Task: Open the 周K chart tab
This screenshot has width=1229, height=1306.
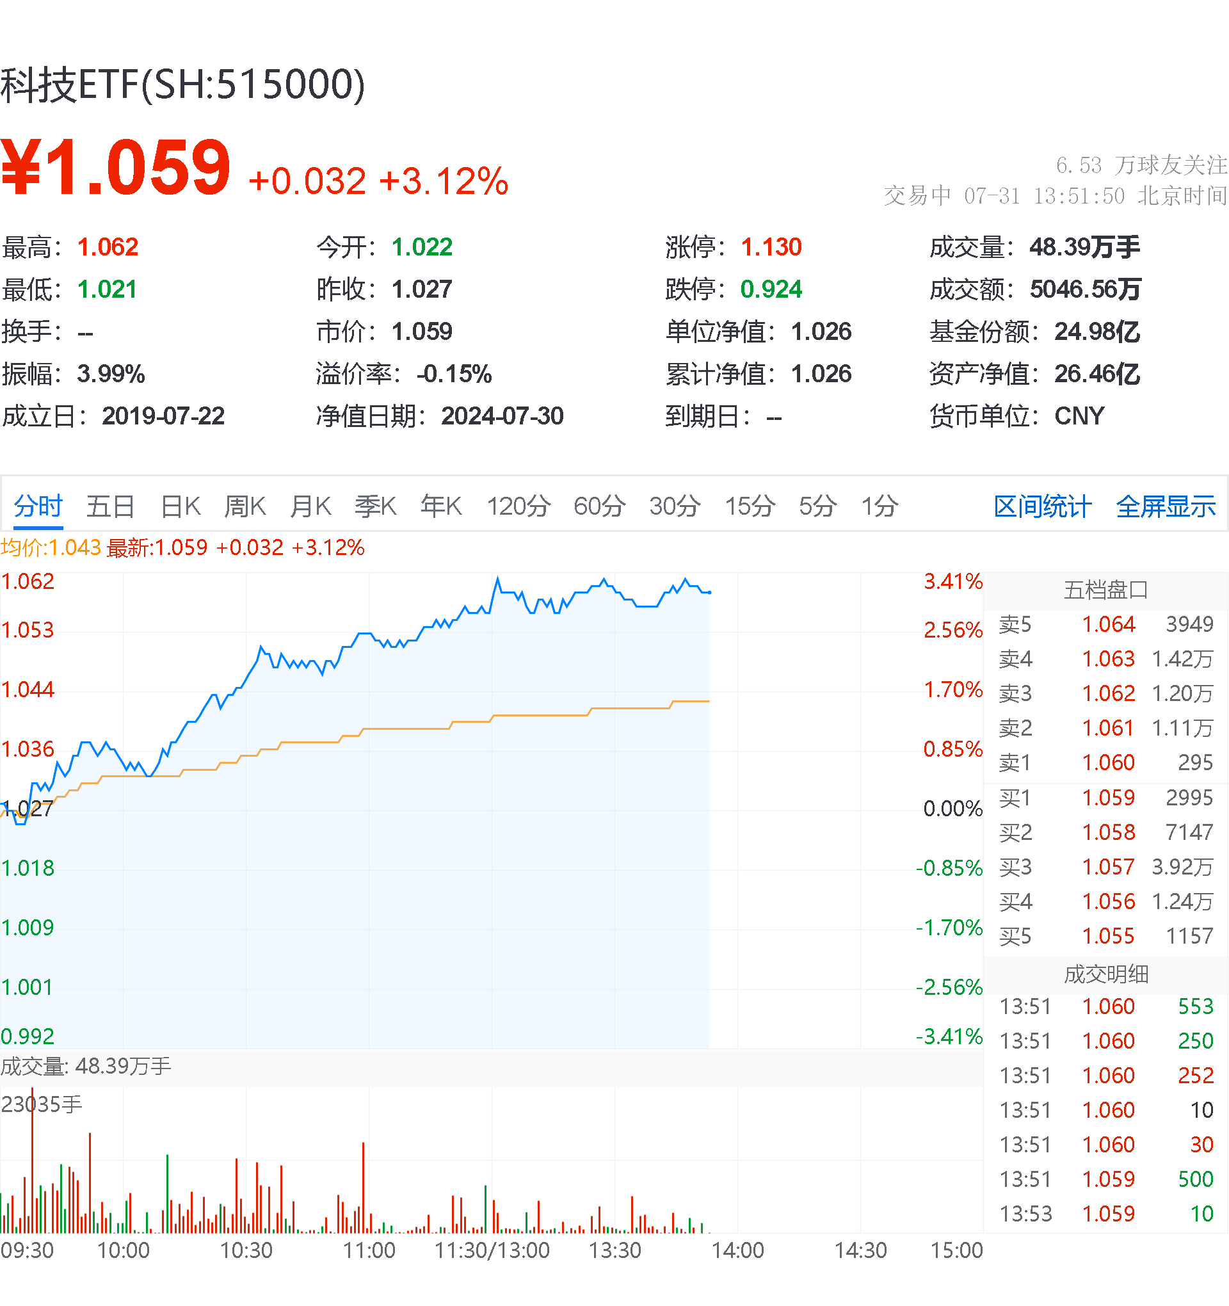Action: click(245, 506)
